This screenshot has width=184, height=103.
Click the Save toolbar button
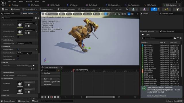coord(5,9)
